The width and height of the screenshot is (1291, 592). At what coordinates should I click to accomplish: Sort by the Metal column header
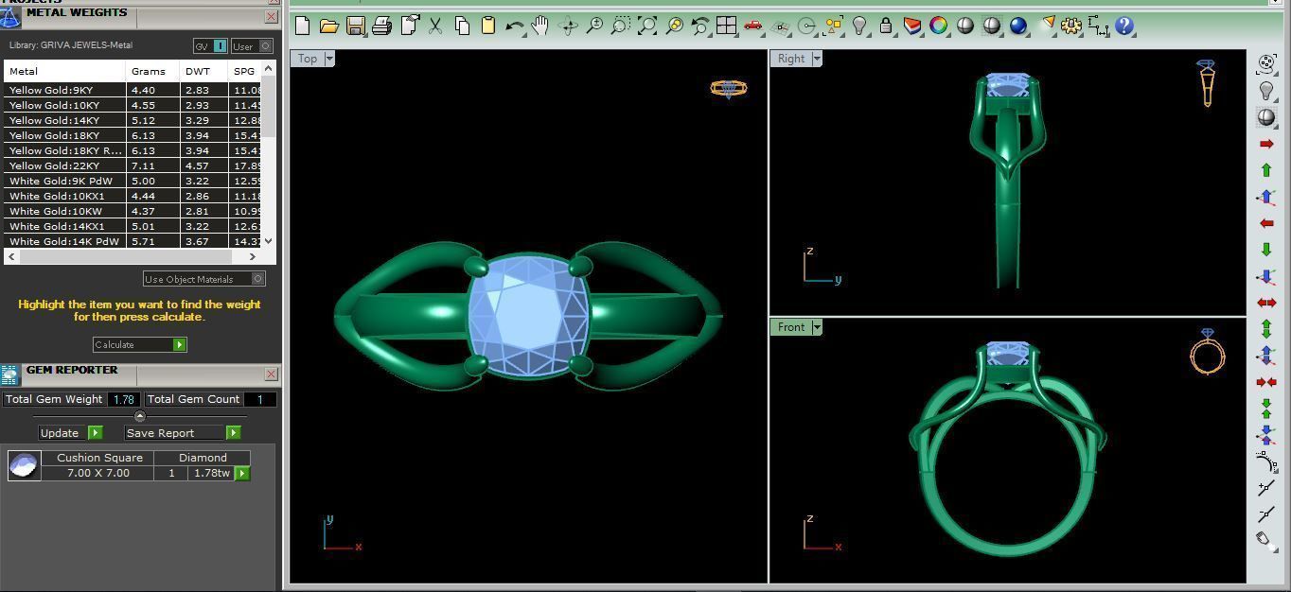[64, 71]
